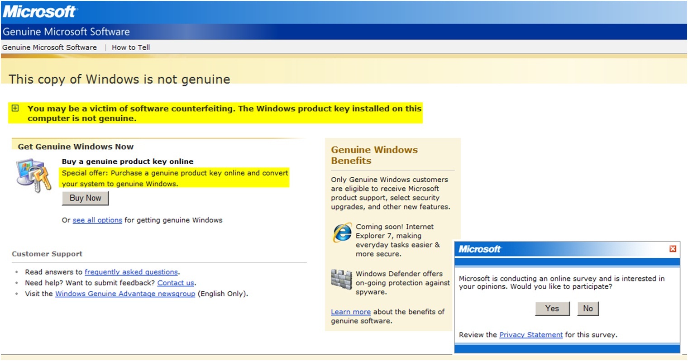Viewport: 688px width, 361px height.
Task: Click 'This copy of Windows is not genuine' heading
Action: pyautogui.click(x=119, y=79)
